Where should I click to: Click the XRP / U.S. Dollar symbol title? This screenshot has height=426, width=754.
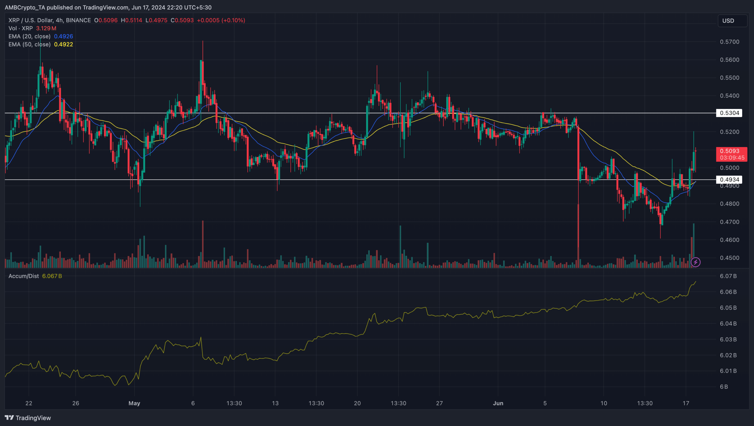(49, 20)
